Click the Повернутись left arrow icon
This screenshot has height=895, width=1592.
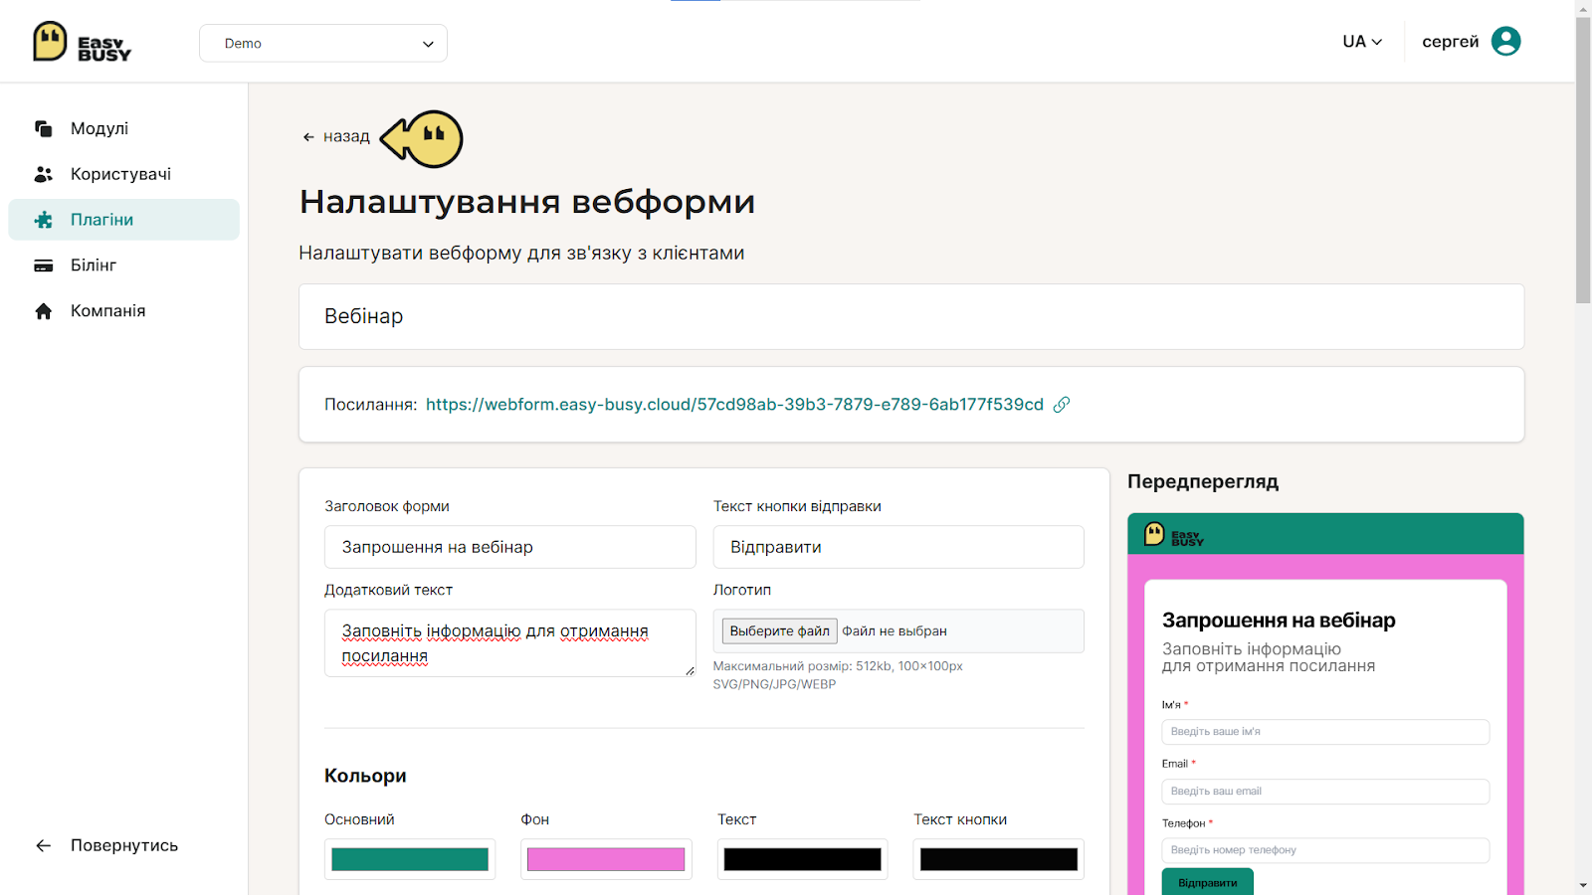[44, 845]
